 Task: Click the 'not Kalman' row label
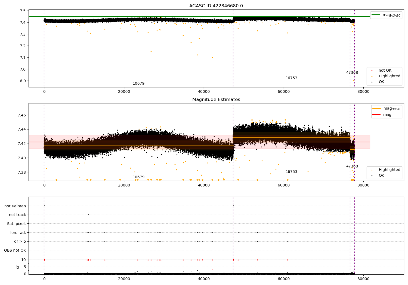click(x=15, y=206)
